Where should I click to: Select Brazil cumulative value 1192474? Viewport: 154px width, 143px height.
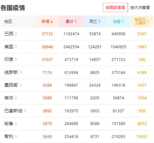click(71, 34)
